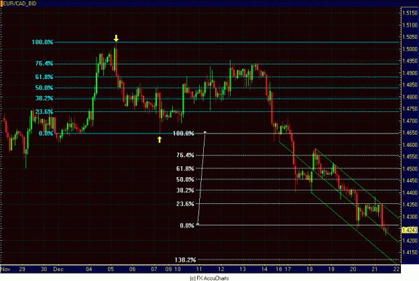Click the cyan 0.0% Fibonacci label

point(46,133)
